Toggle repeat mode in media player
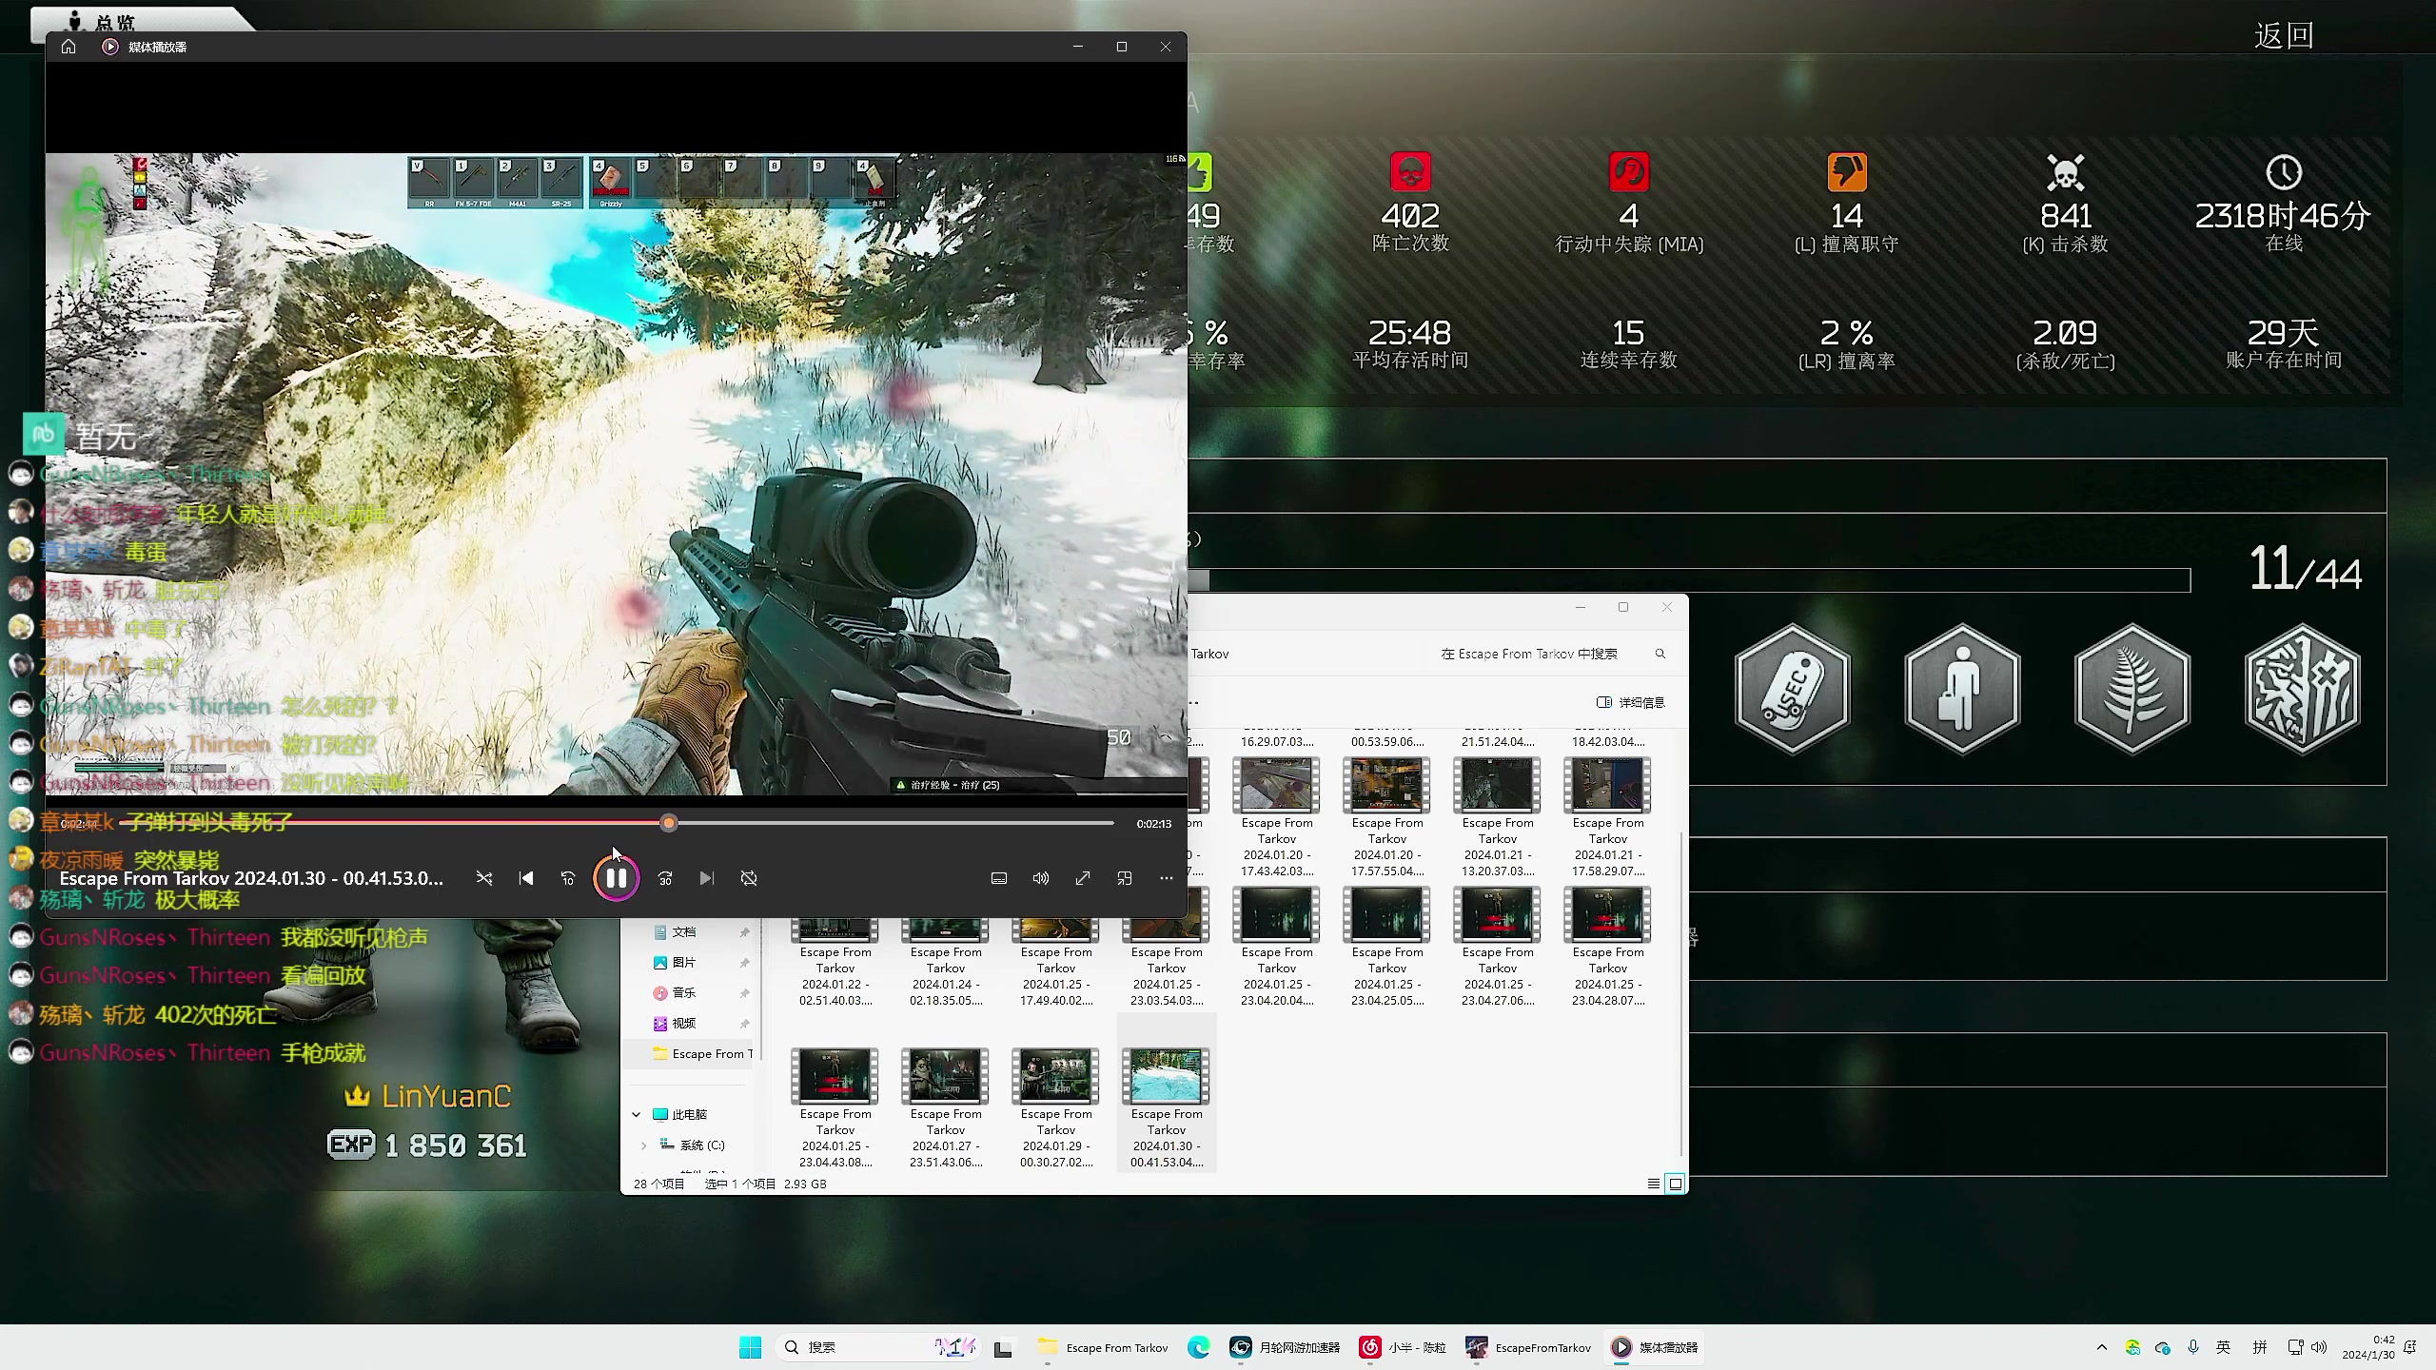This screenshot has height=1370, width=2436. tap(749, 878)
